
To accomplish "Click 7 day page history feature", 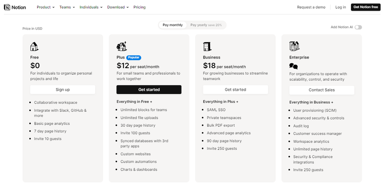I will [x=50, y=131].
